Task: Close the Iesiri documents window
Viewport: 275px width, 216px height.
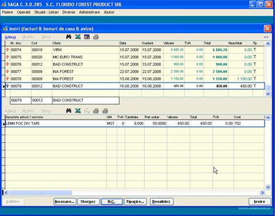Action: tap(268, 29)
